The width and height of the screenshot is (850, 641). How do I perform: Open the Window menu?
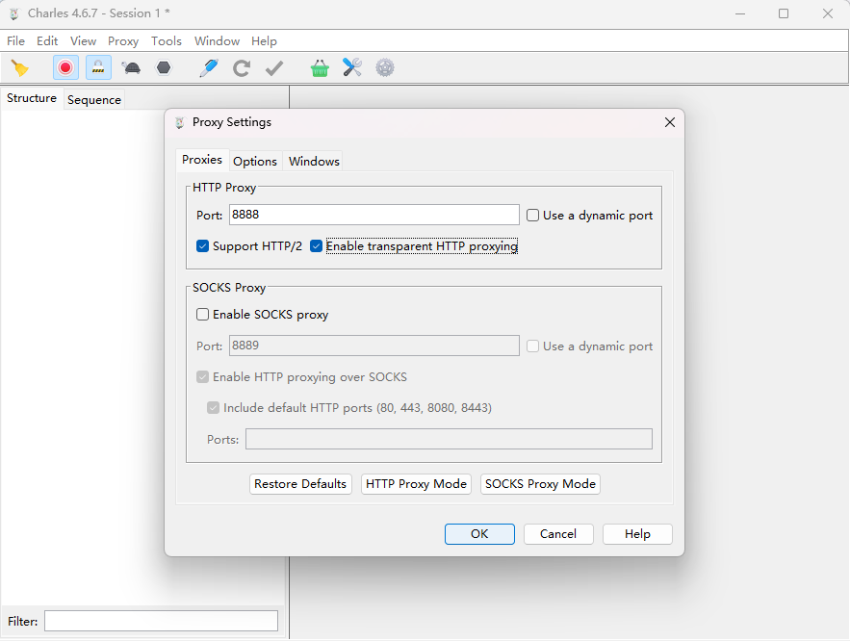217,41
